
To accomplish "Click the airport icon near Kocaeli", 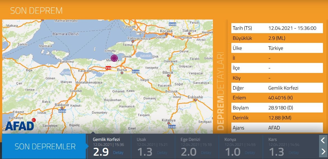I will pos(173,36).
